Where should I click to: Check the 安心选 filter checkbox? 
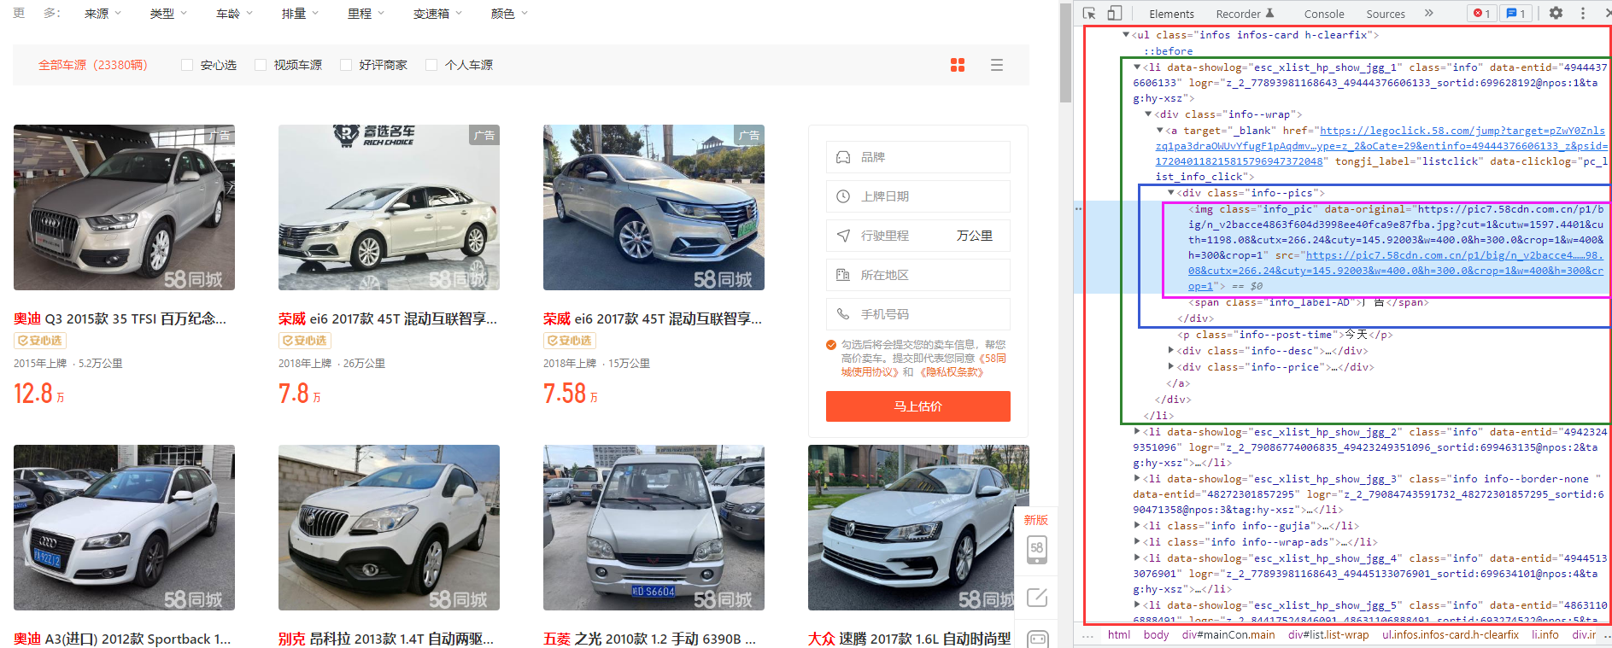pos(187,65)
